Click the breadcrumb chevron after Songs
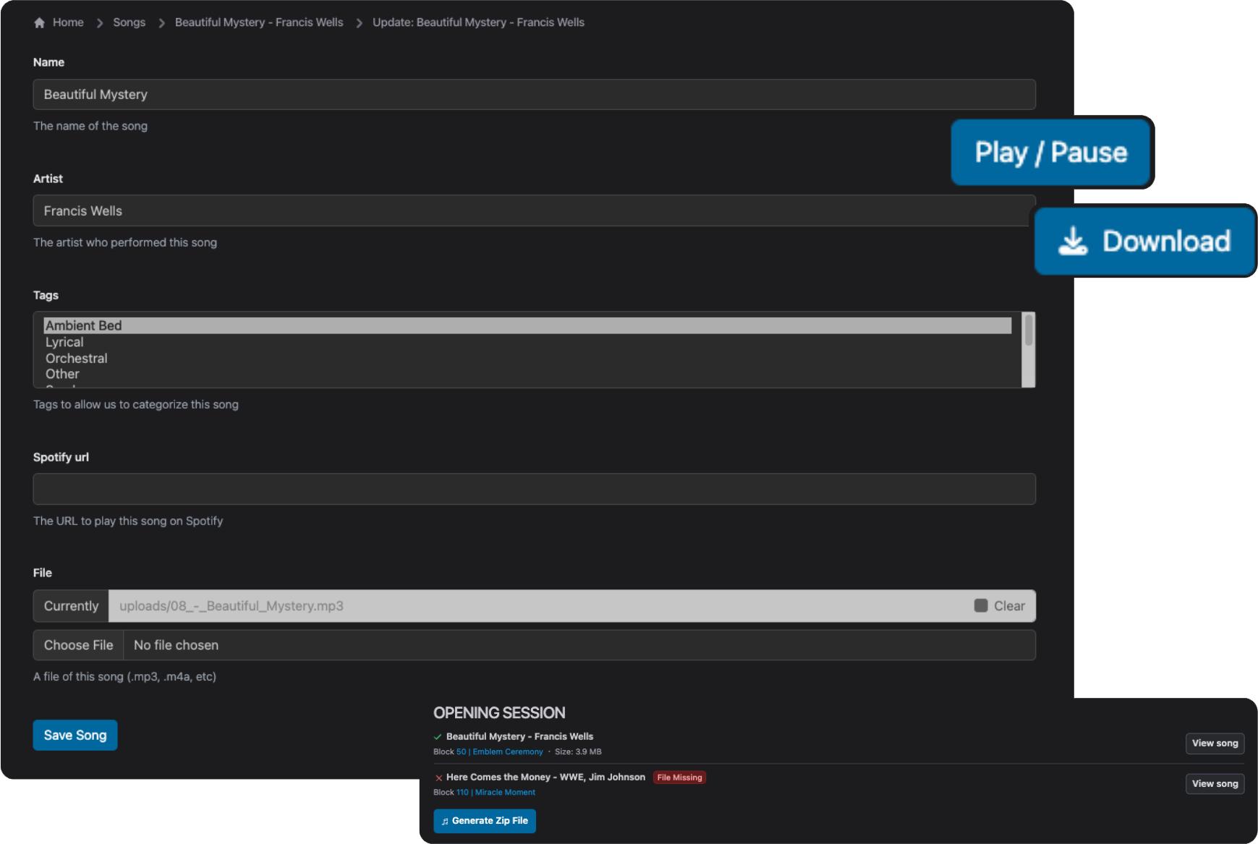Screen dimensions: 1258x844 point(161,23)
